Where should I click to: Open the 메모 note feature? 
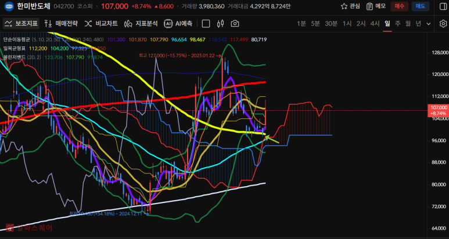[376, 6]
